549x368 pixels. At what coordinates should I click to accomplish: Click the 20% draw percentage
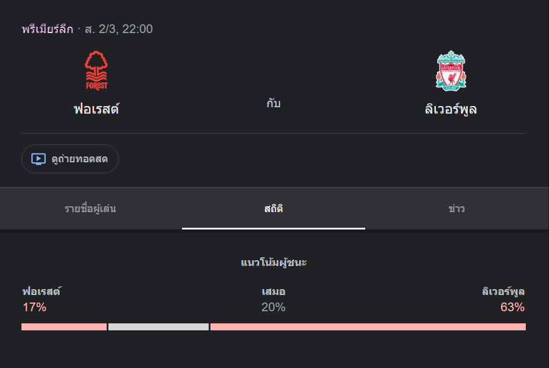pyautogui.click(x=273, y=307)
